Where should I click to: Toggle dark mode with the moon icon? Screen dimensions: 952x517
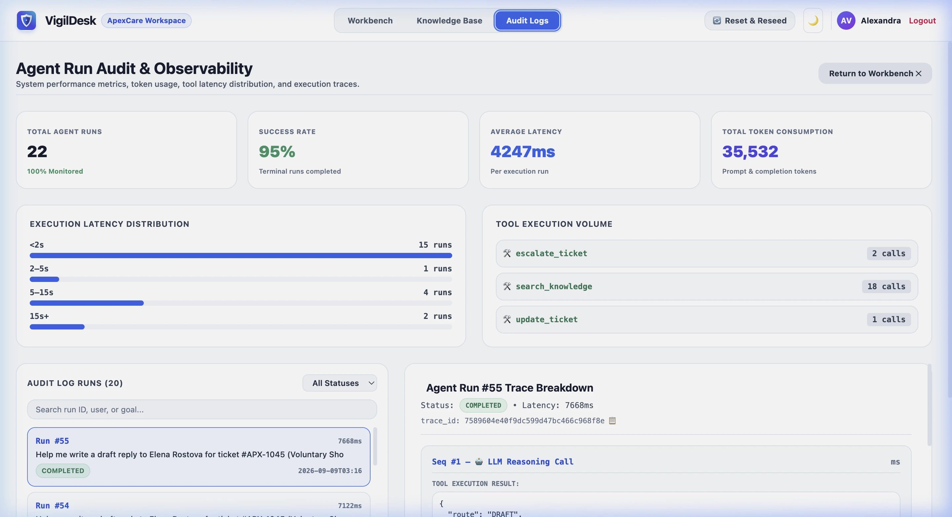point(813,21)
